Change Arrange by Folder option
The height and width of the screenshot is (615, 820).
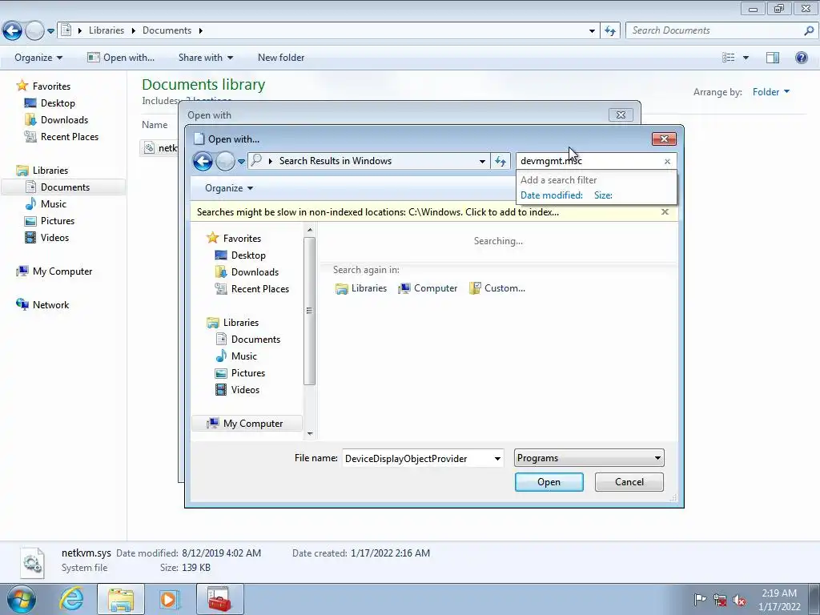tap(771, 92)
